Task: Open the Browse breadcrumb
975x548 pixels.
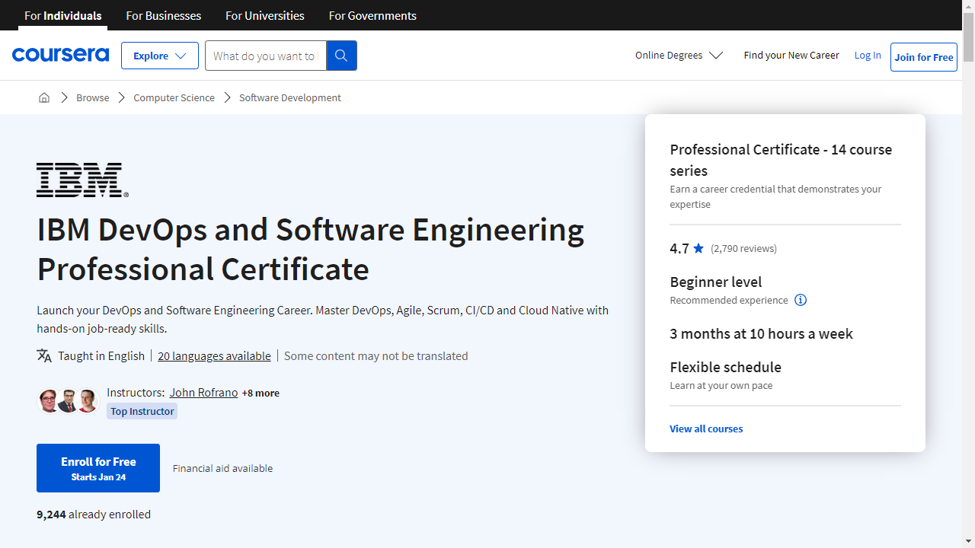Action: (x=93, y=97)
